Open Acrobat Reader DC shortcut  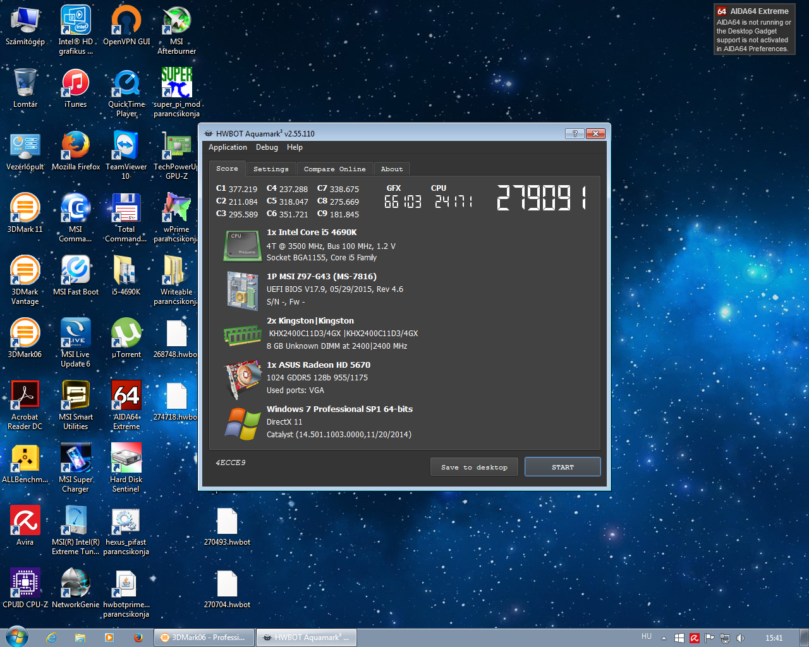[x=25, y=406]
